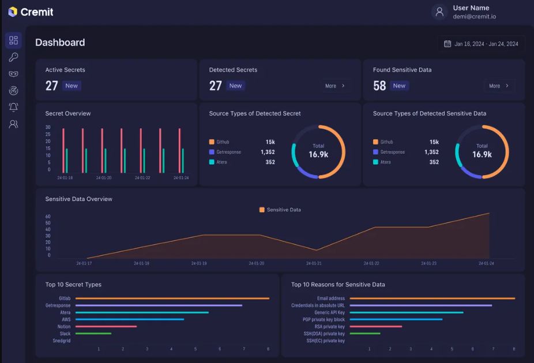Open the calendar icon beside date range
Image resolution: width=534 pixels, height=363 pixels.
447,44
